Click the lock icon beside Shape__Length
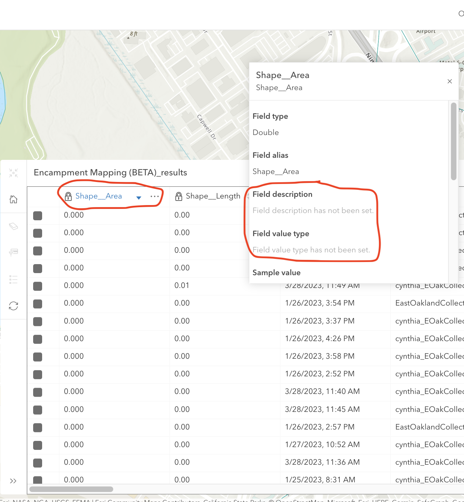The image size is (464, 502). (x=179, y=196)
